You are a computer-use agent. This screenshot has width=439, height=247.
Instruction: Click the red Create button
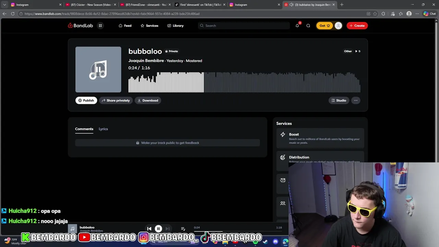click(357, 26)
